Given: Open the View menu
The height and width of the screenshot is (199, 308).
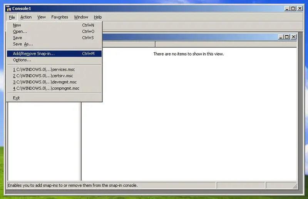Looking at the screenshot, I should pos(42,17).
